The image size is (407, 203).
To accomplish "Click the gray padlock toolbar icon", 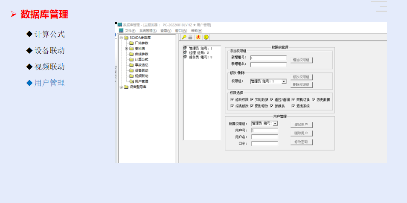I will [x=191, y=38].
